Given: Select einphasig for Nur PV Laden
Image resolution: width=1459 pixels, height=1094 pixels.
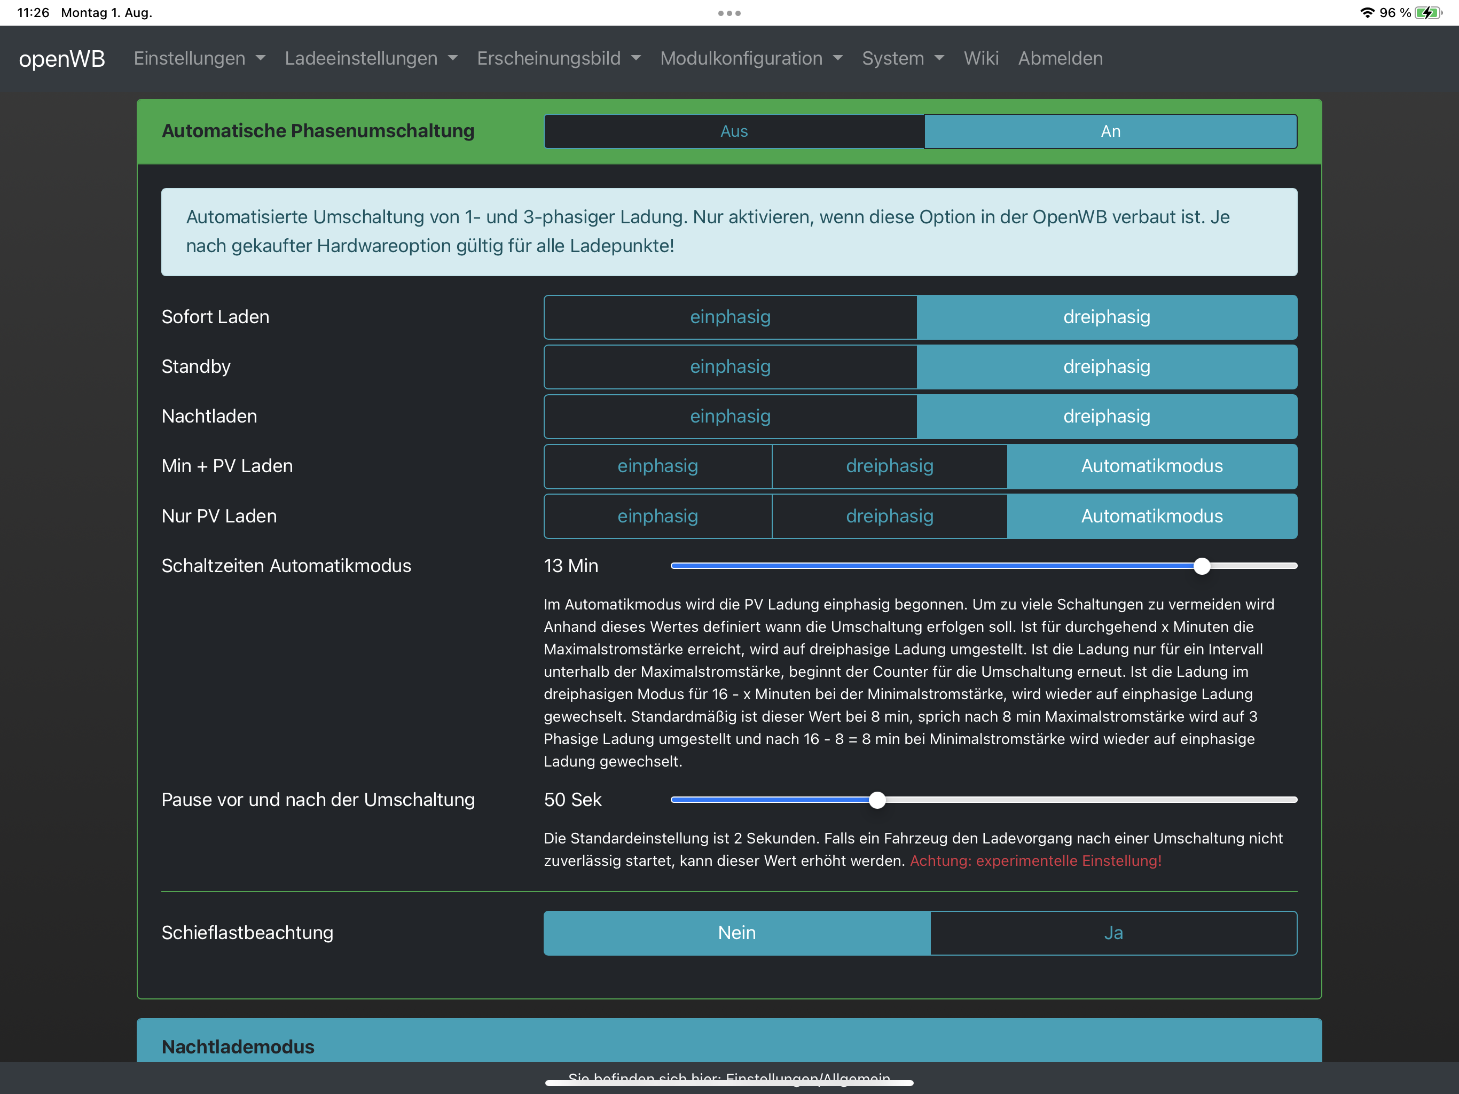Looking at the screenshot, I should click(x=657, y=516).
